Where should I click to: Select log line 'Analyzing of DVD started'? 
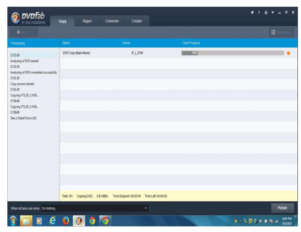(x=24, y=61)
